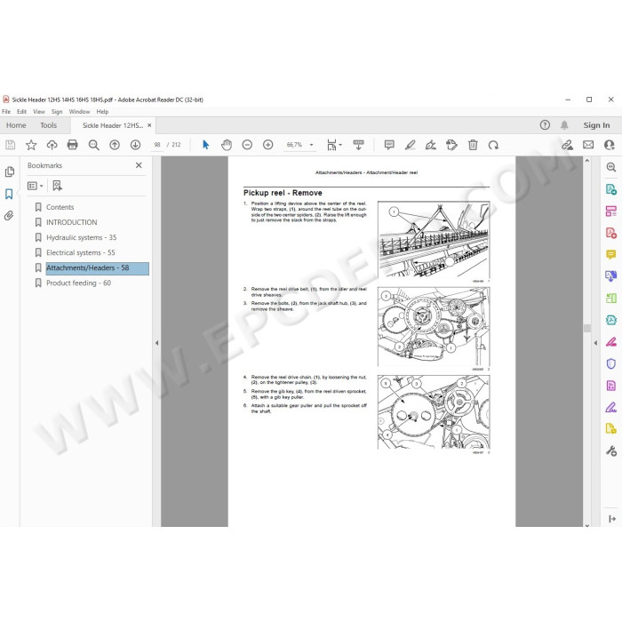Open the INTRODUCTION bookmark

point(72,222)
